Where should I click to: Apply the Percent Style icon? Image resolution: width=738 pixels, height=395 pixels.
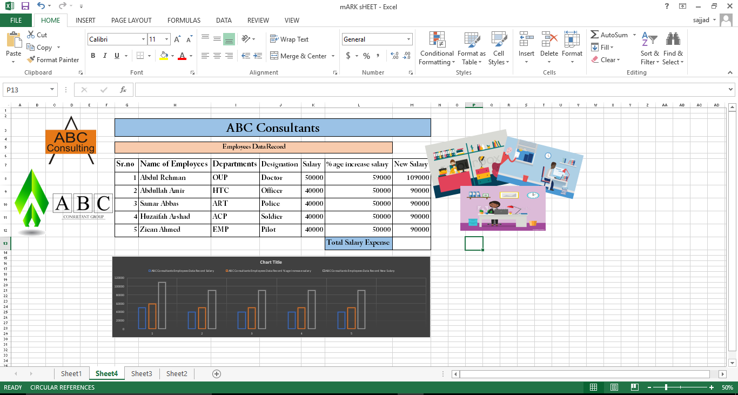(x=366, y=55)
